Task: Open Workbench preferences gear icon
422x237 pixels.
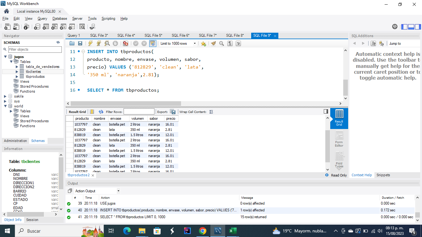Action: 395,27
